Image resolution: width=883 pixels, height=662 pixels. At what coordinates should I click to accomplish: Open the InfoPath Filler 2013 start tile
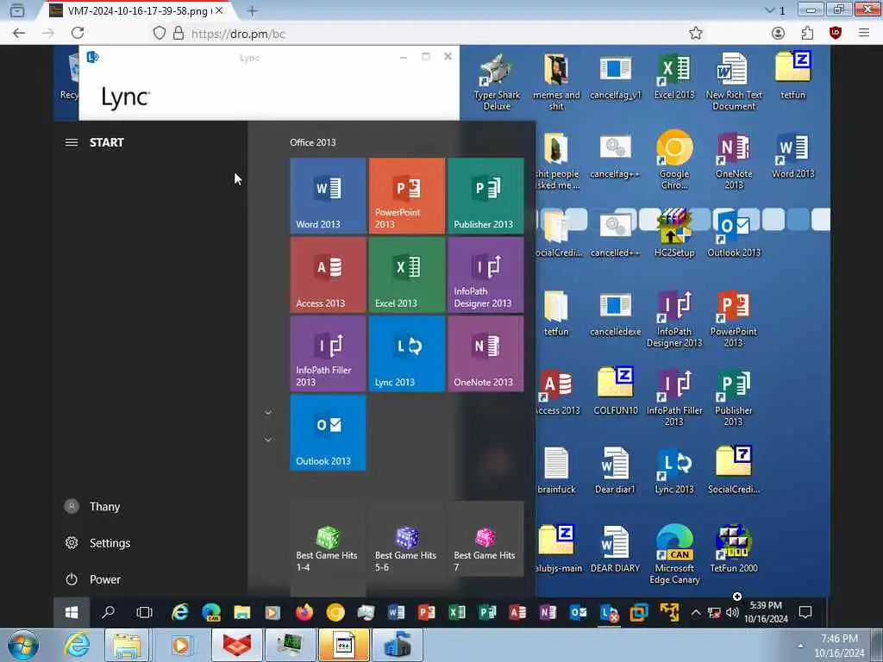[328, 353]
